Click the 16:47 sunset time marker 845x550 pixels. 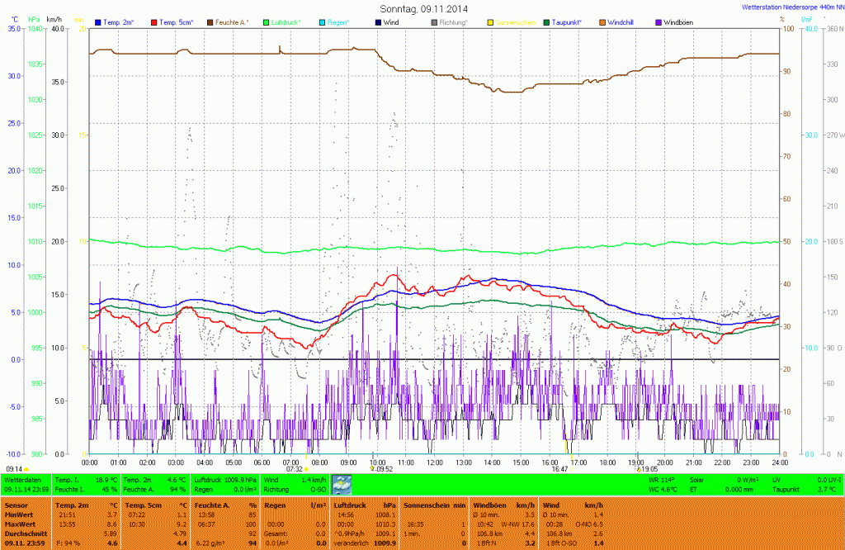click(559, 469)
